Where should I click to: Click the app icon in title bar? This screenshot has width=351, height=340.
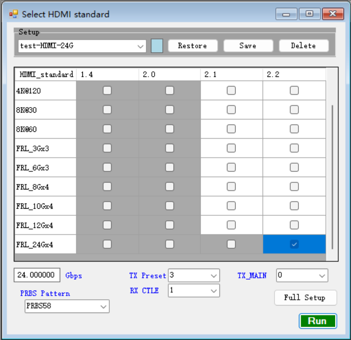pos(13,14)
